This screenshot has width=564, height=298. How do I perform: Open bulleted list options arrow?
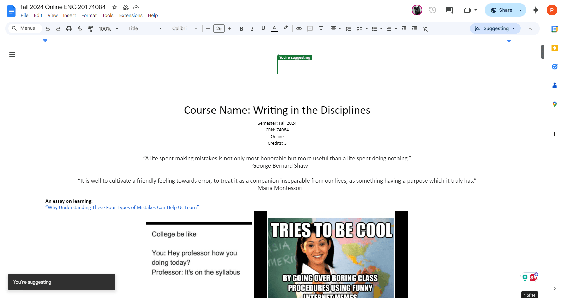click(381, 29)
